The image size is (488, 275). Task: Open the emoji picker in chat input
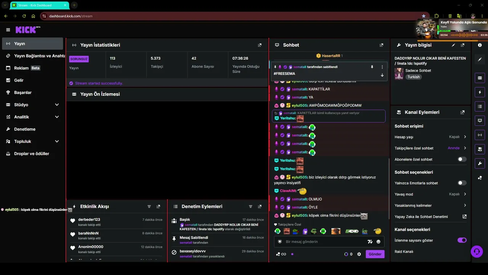[x=378, y=242]
